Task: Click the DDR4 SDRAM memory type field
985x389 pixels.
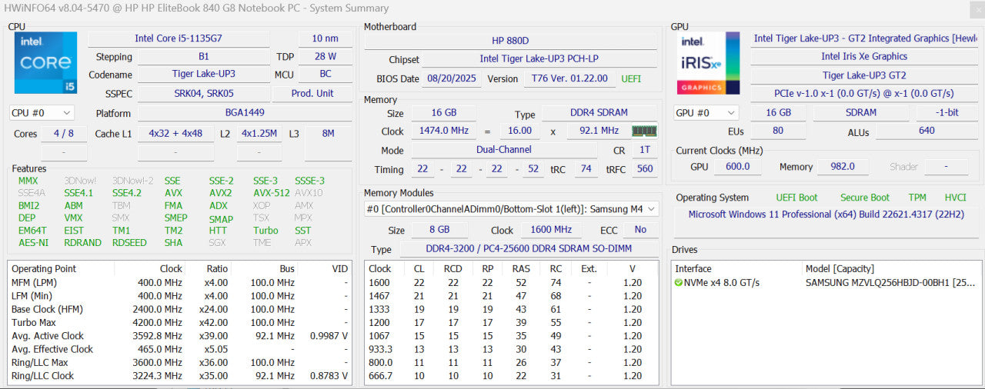Action: 599,113
